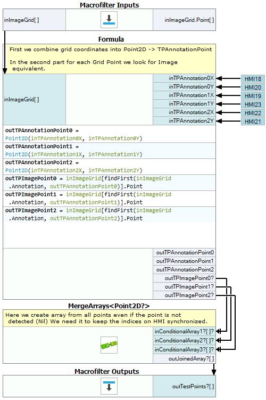Select the outTestPoints?[ ] macrofilter output
Screen dimensions: 266x400
point(184,386)
